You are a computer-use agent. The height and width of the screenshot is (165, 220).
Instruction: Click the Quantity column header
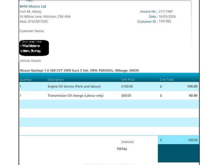(x=26, y=80)
